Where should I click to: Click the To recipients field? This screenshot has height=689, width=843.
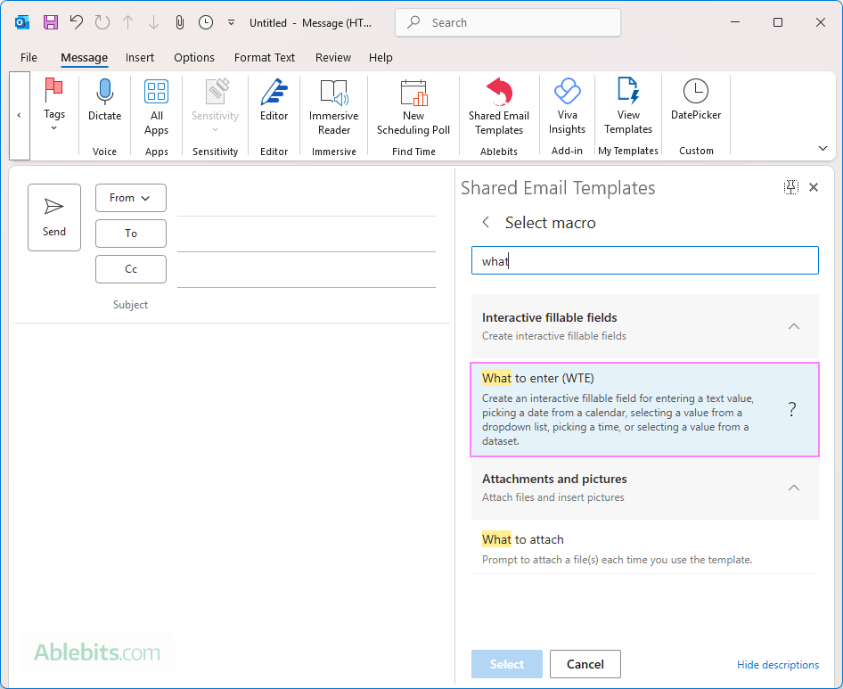click(x=307, y=234)
